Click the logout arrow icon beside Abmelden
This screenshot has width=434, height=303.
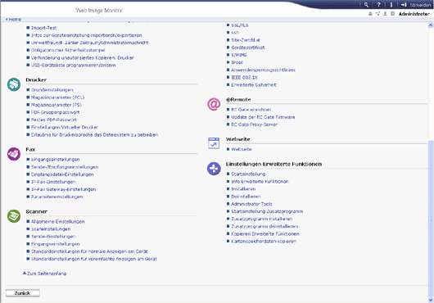point(404,5)
